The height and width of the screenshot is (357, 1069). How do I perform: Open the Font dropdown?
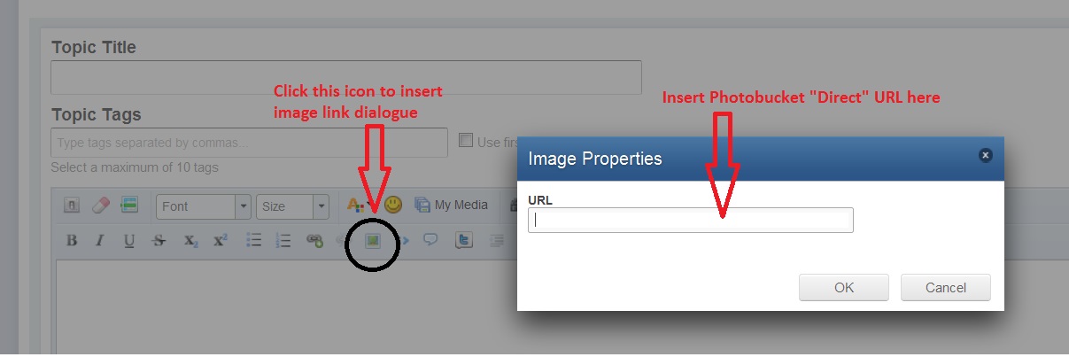pyautogui.click(x=204, y=206)
